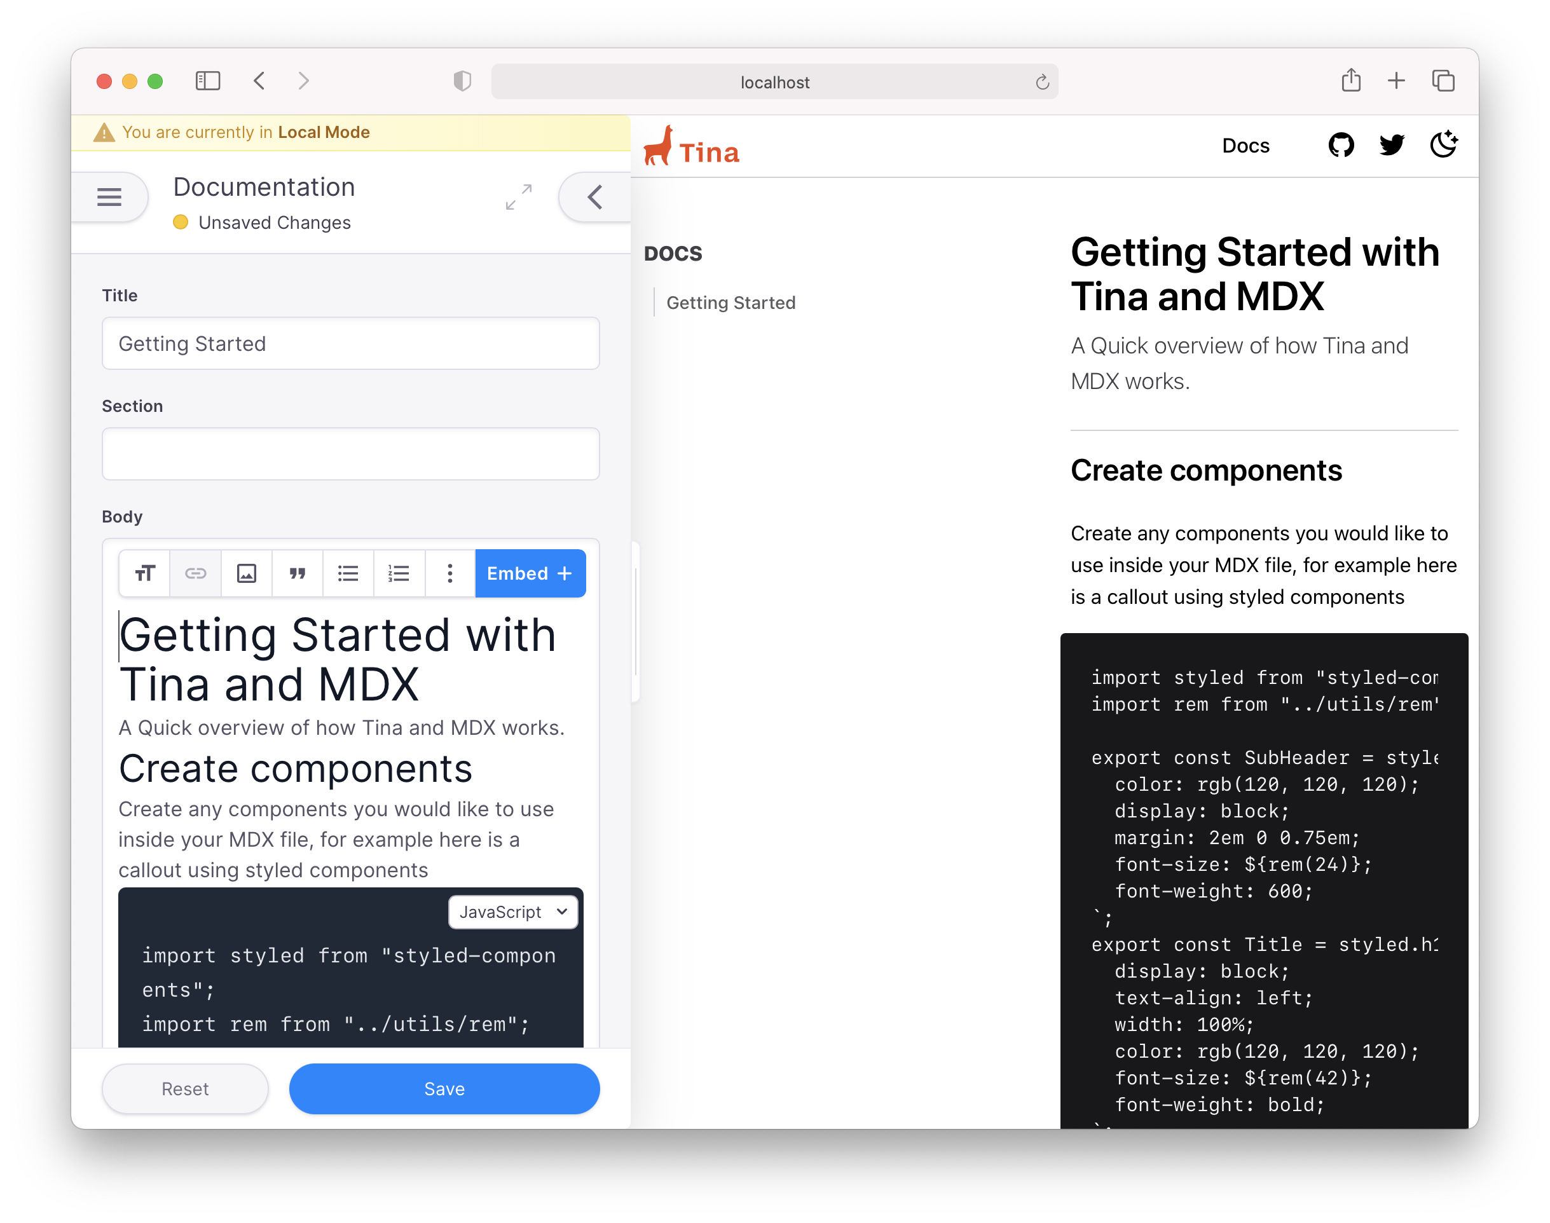Image resolution: width=1550 pixels, height=1223 pixels.
Task: Toggle bulleted list formatting
Action: [348, 573]
